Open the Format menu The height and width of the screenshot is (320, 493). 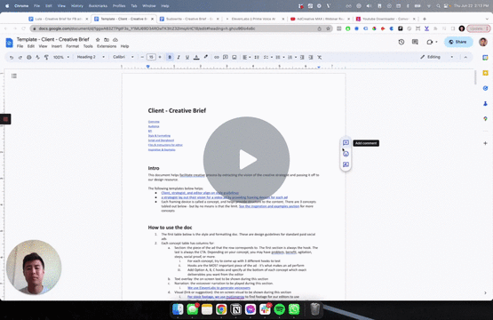[73, 46]
